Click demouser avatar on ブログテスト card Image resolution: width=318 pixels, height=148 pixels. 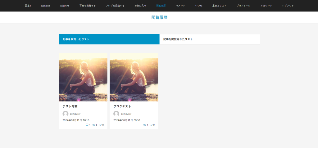[116, 114]
